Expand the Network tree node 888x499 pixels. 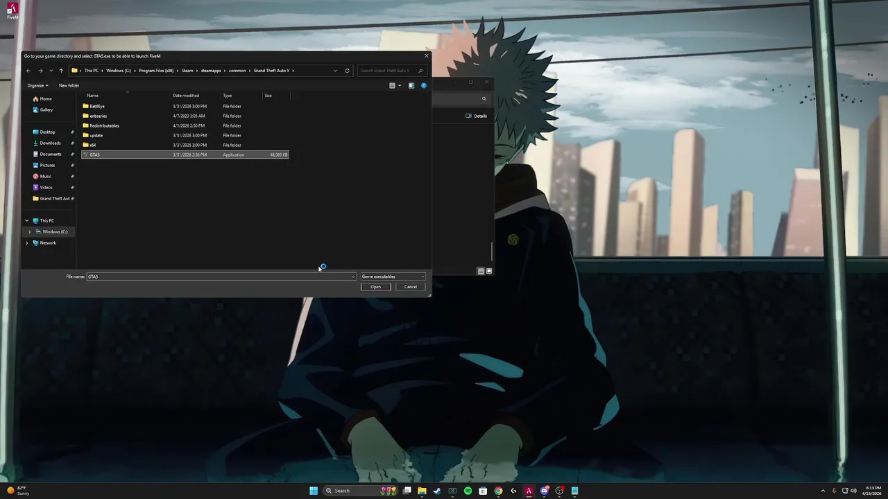(x=27, y=243)
